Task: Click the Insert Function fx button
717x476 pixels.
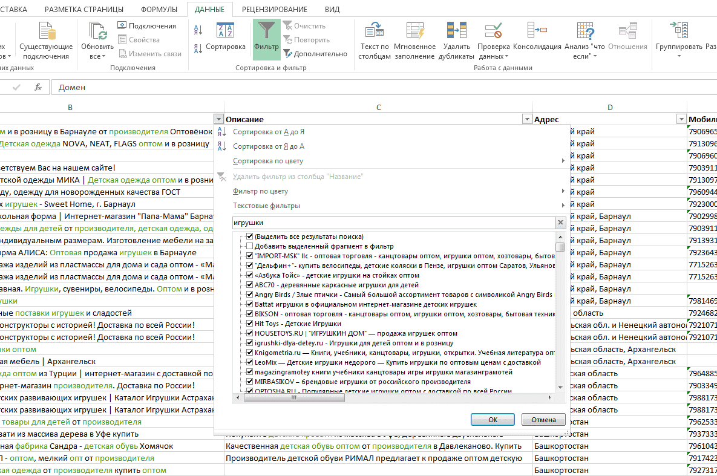Action: click(x=38, y=87)
